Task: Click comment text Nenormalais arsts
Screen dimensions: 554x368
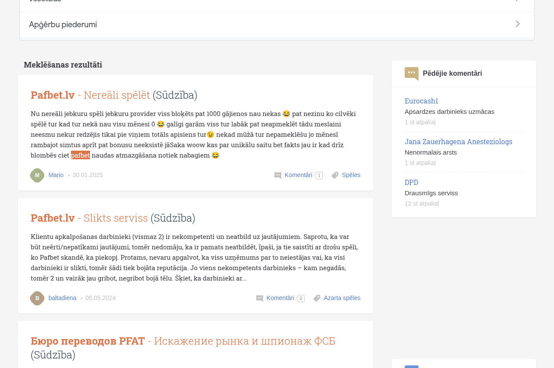Action: pos(431,152)
